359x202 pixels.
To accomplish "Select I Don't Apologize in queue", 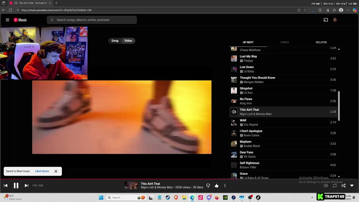I will tap(283, 133).
